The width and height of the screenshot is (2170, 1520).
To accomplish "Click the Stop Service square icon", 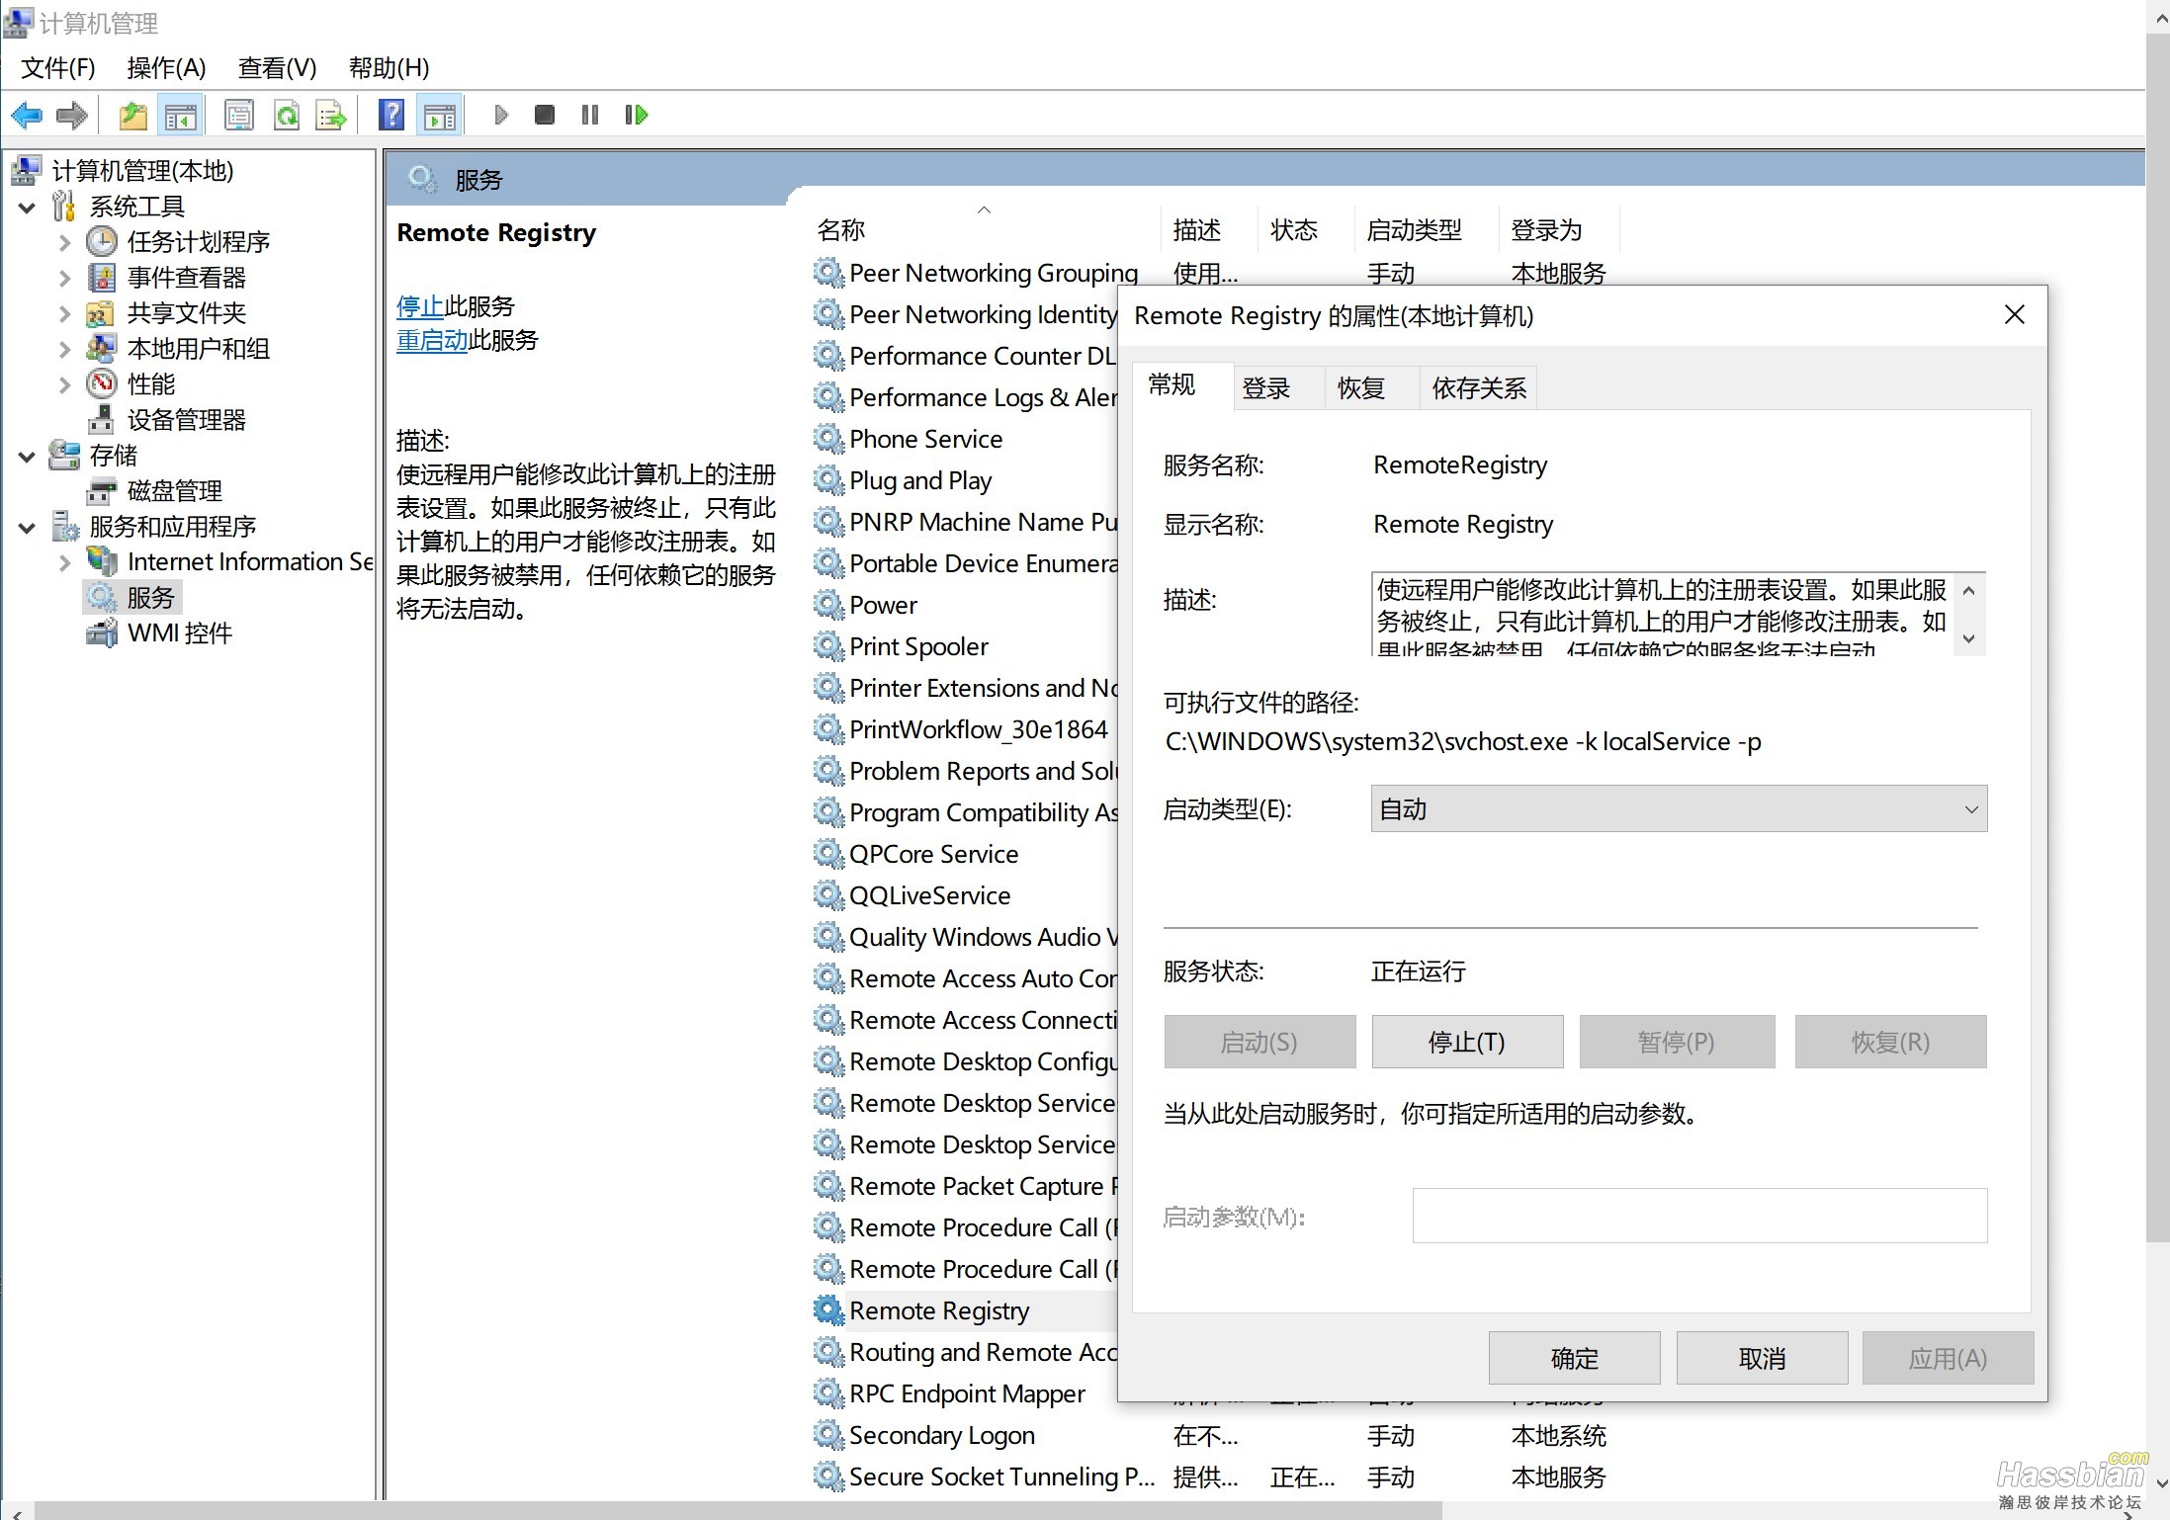I will coord(544,116).
